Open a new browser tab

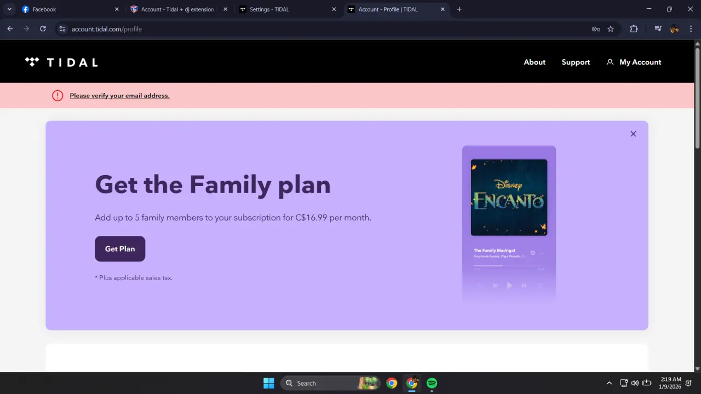pos(459,9)
